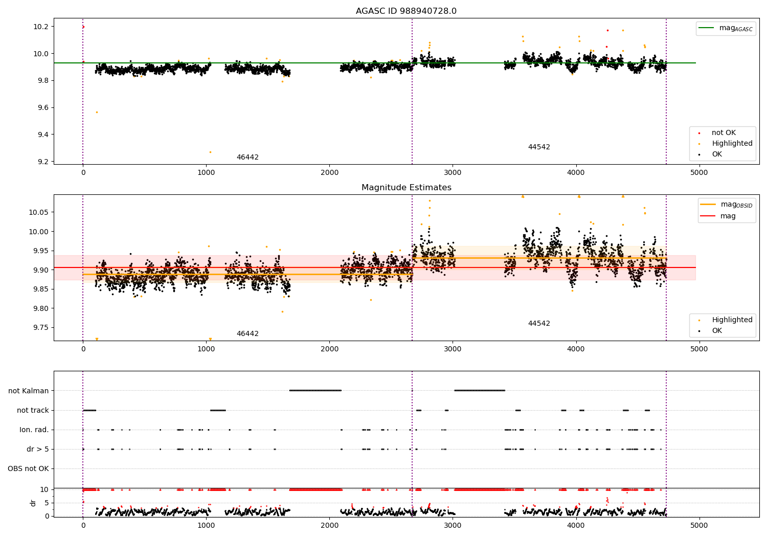The height and width of the screenshot is (537, 767).
Task: Click the 'not track' row label
Action: pos(33,411)
